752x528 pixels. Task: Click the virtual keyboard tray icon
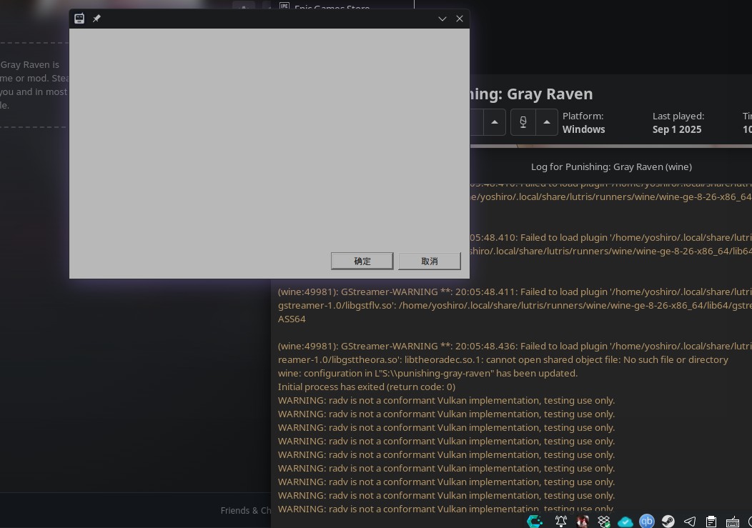pyautogui.click(x=733, y=522)
